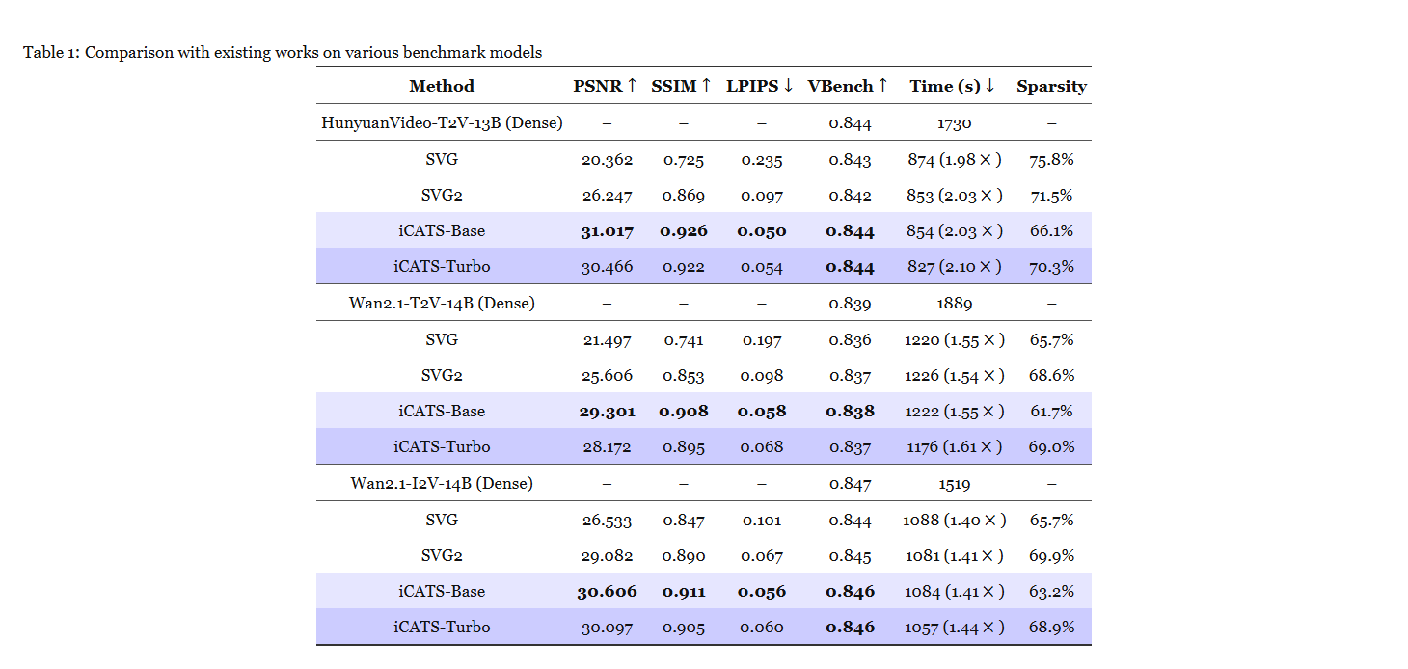Viewport: 1408px width, 669px height.
Task: Click the bold PSNR value 29.301
Action: pyautogui.click(x=608, y=412)
